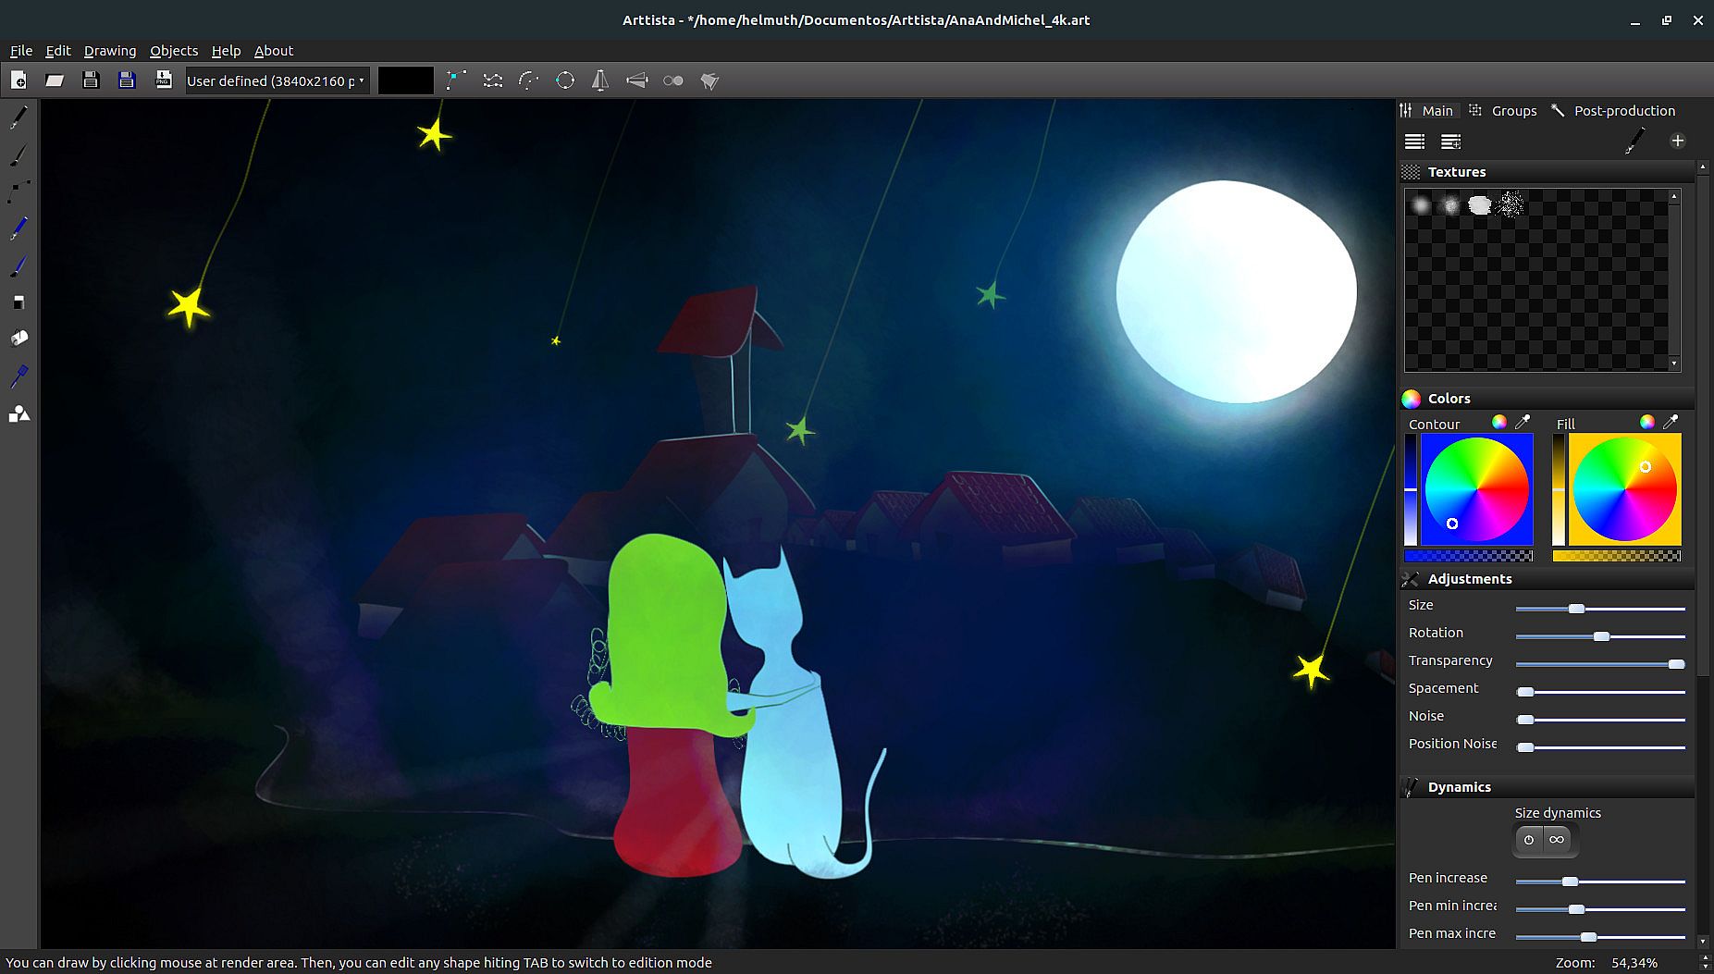
Task: Click the Transparency slider
Action: pos(1599,664)
